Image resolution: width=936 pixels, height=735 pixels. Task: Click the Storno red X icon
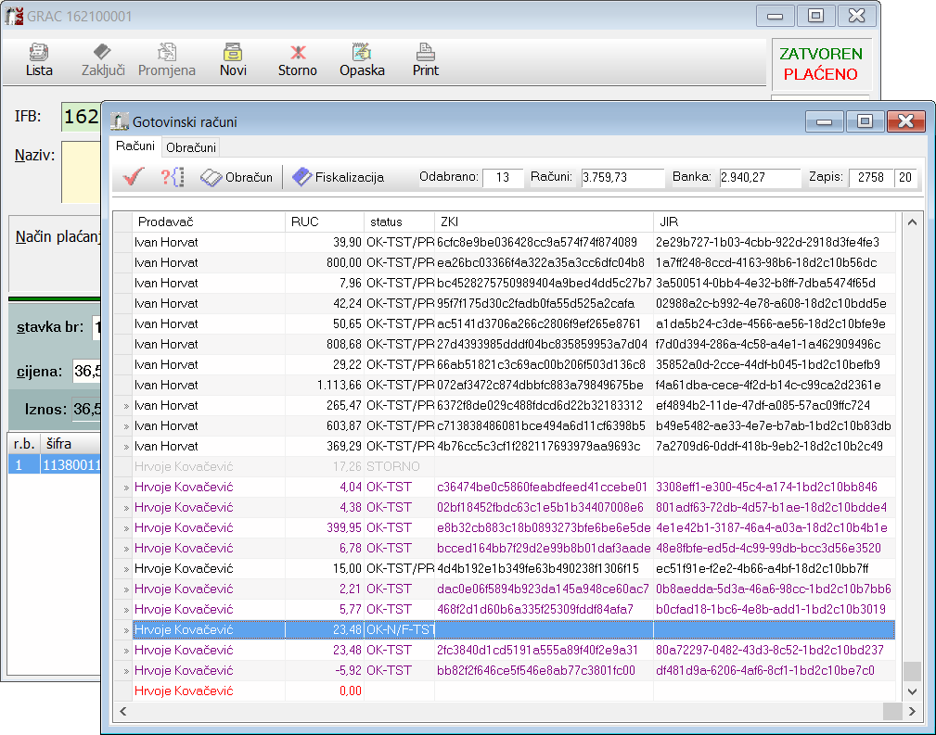[298, 53]
